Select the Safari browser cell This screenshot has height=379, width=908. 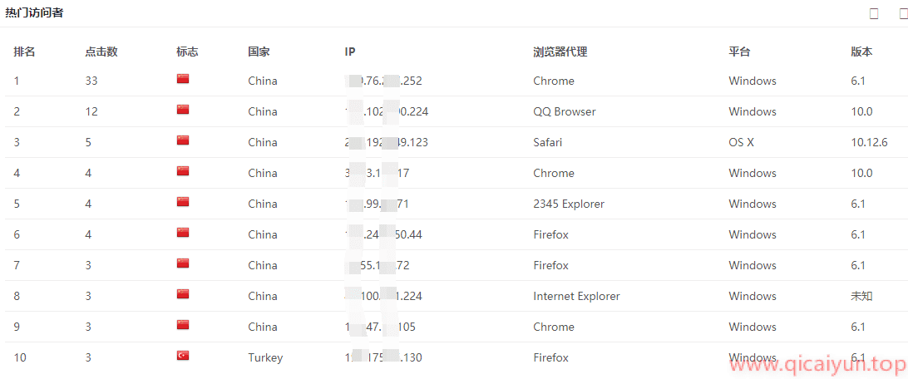547,142
